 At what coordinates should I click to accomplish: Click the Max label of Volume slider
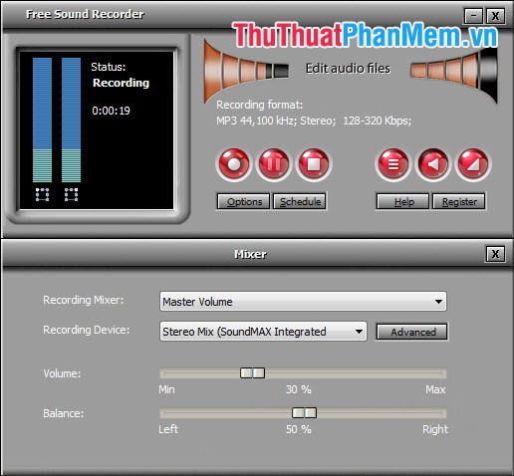point(435,389)
